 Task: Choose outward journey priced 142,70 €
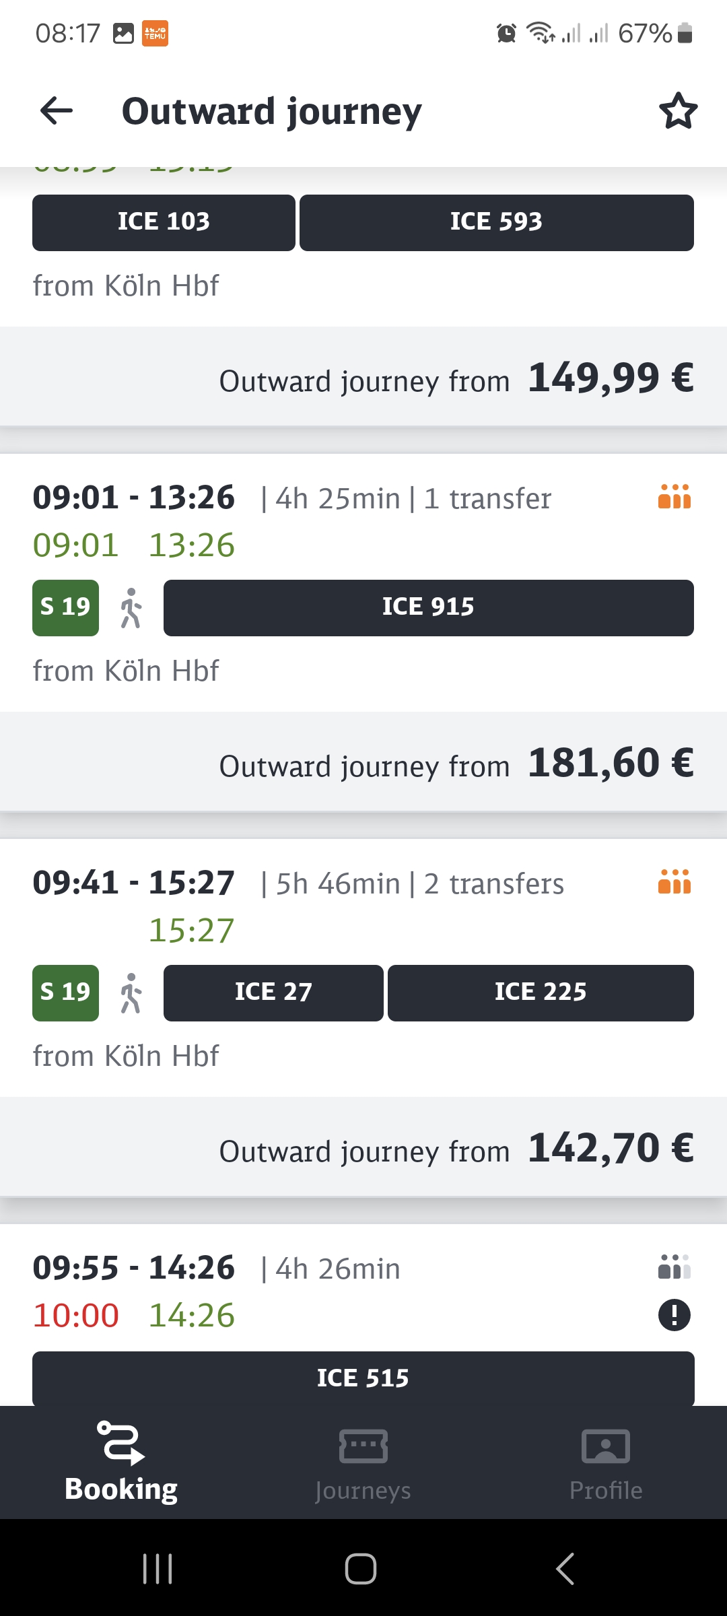(x=363, y=1147)
